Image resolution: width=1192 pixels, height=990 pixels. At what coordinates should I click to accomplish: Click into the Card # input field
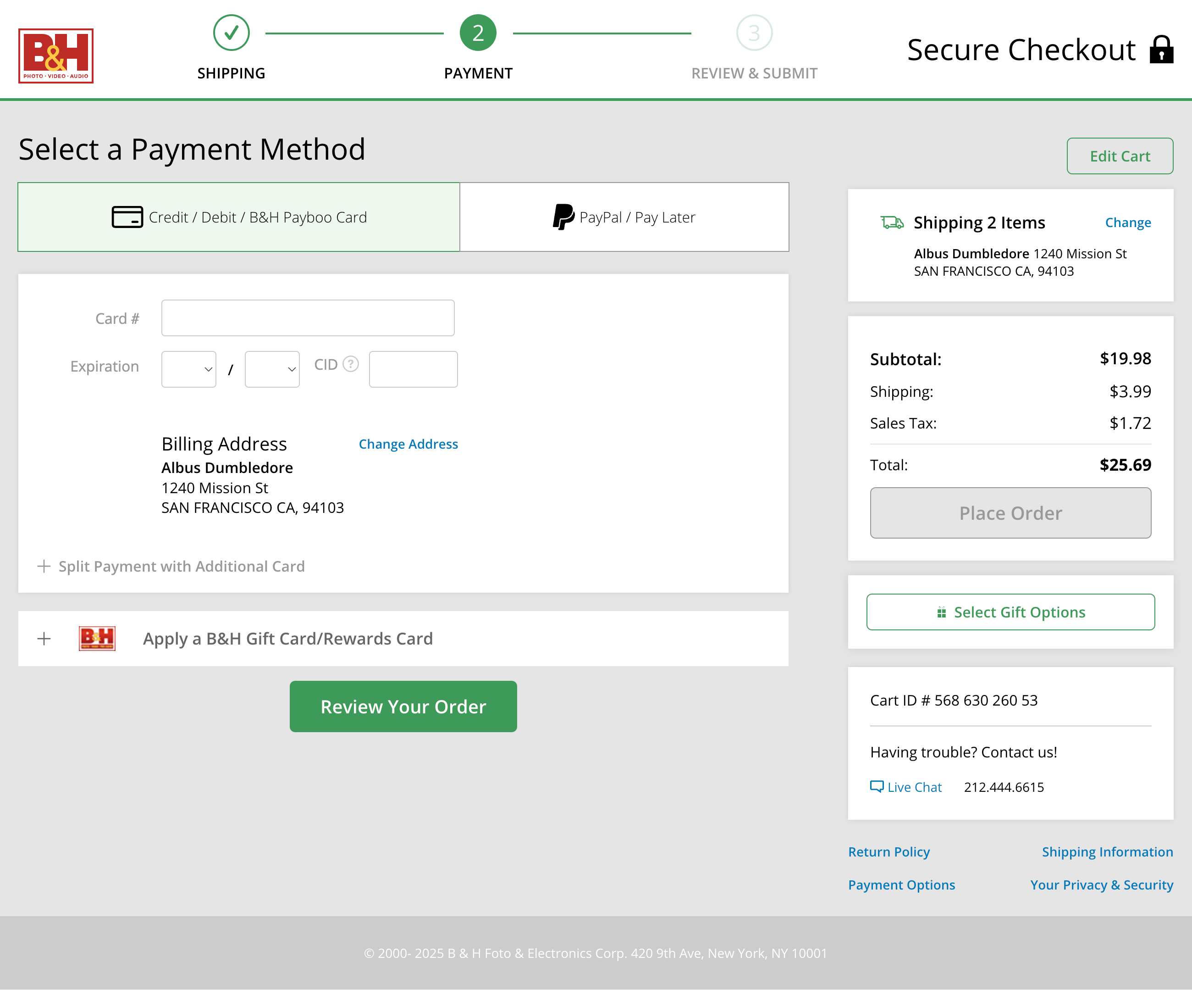308,318
